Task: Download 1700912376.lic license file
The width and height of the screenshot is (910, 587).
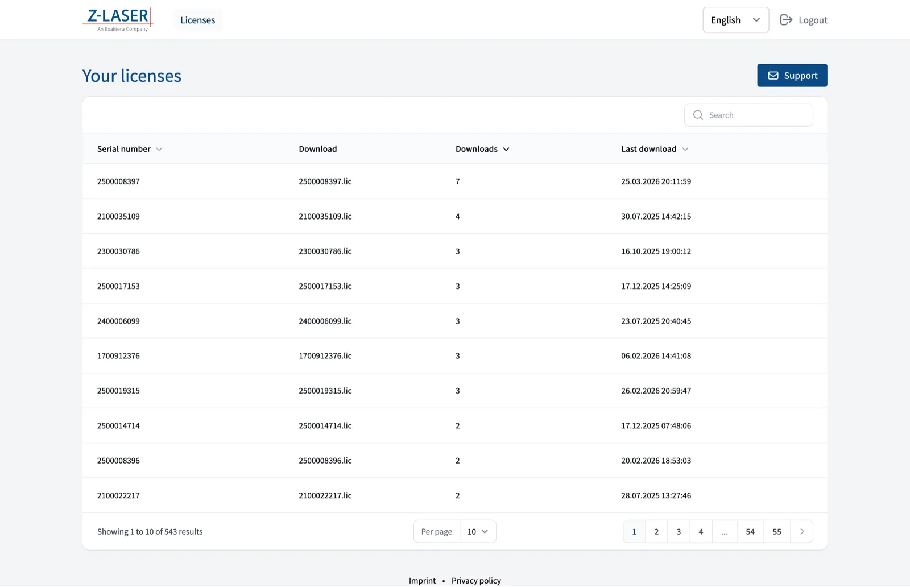Action: coord(325,356)
